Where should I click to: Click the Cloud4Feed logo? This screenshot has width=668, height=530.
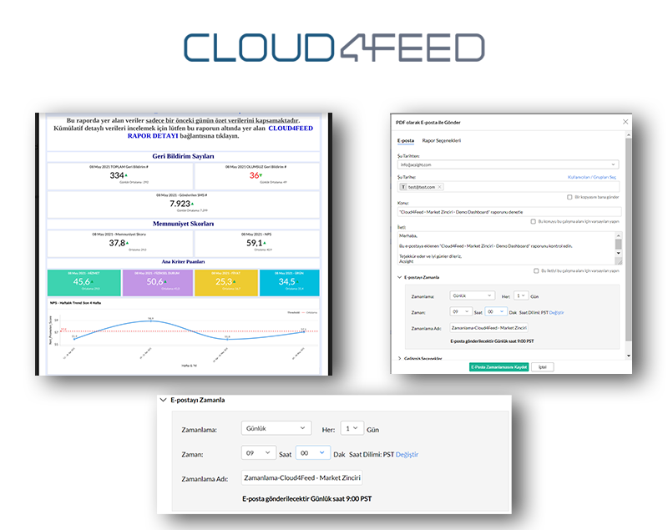click(x=334, y=48)
